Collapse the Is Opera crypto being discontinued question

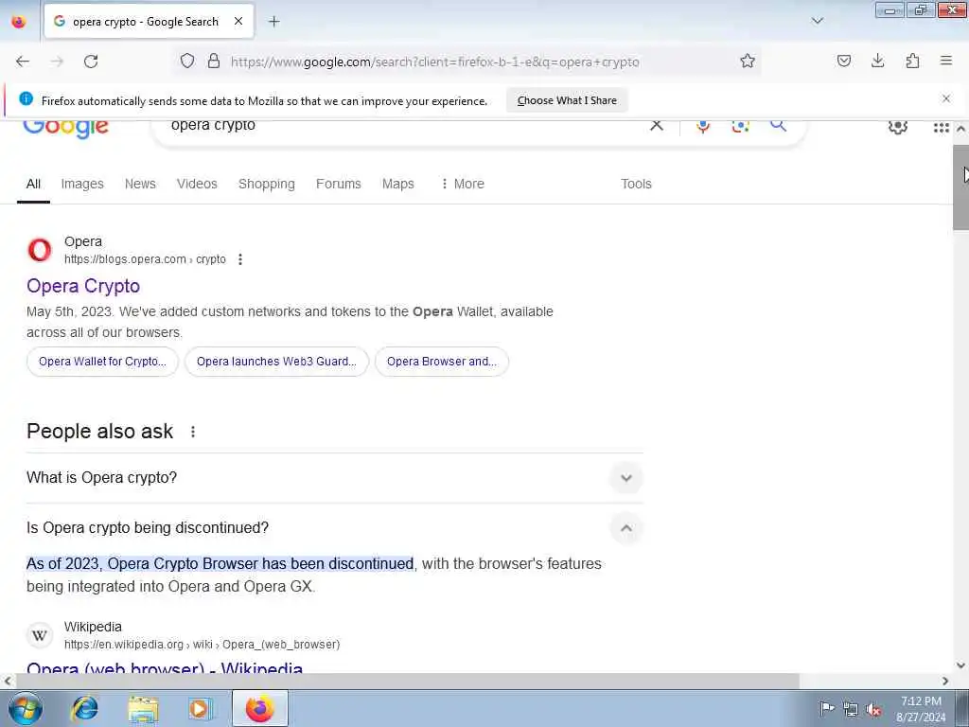coord(334,528)
